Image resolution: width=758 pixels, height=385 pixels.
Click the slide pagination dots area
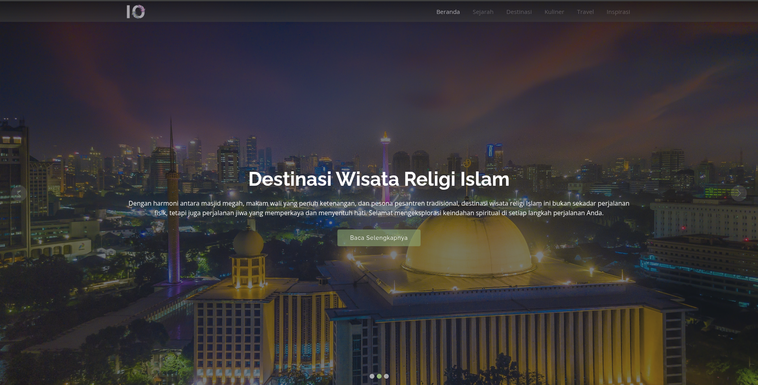(379, 376)
